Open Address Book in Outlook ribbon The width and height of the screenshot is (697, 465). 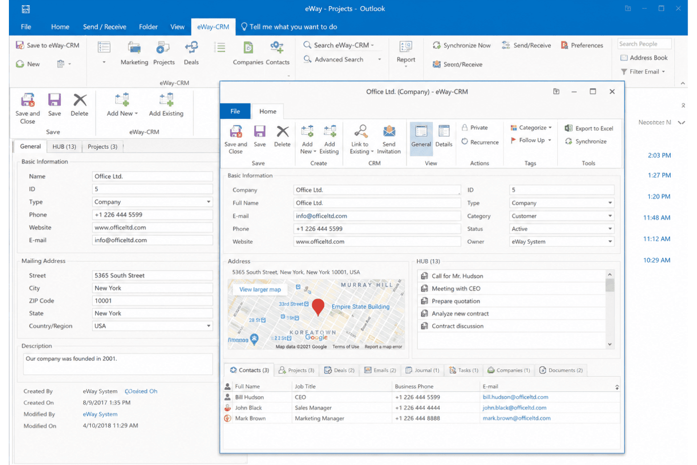point(644,57)
